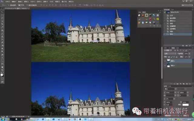The image size is (194, 121).
Task: Select the Healing Brush tool
Action: [x=2, y=30]
